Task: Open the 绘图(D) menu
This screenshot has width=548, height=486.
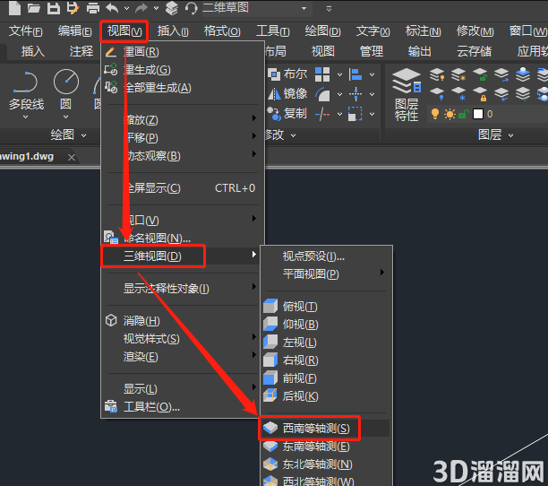Action: pyautogui.click(x=322, y=31)
